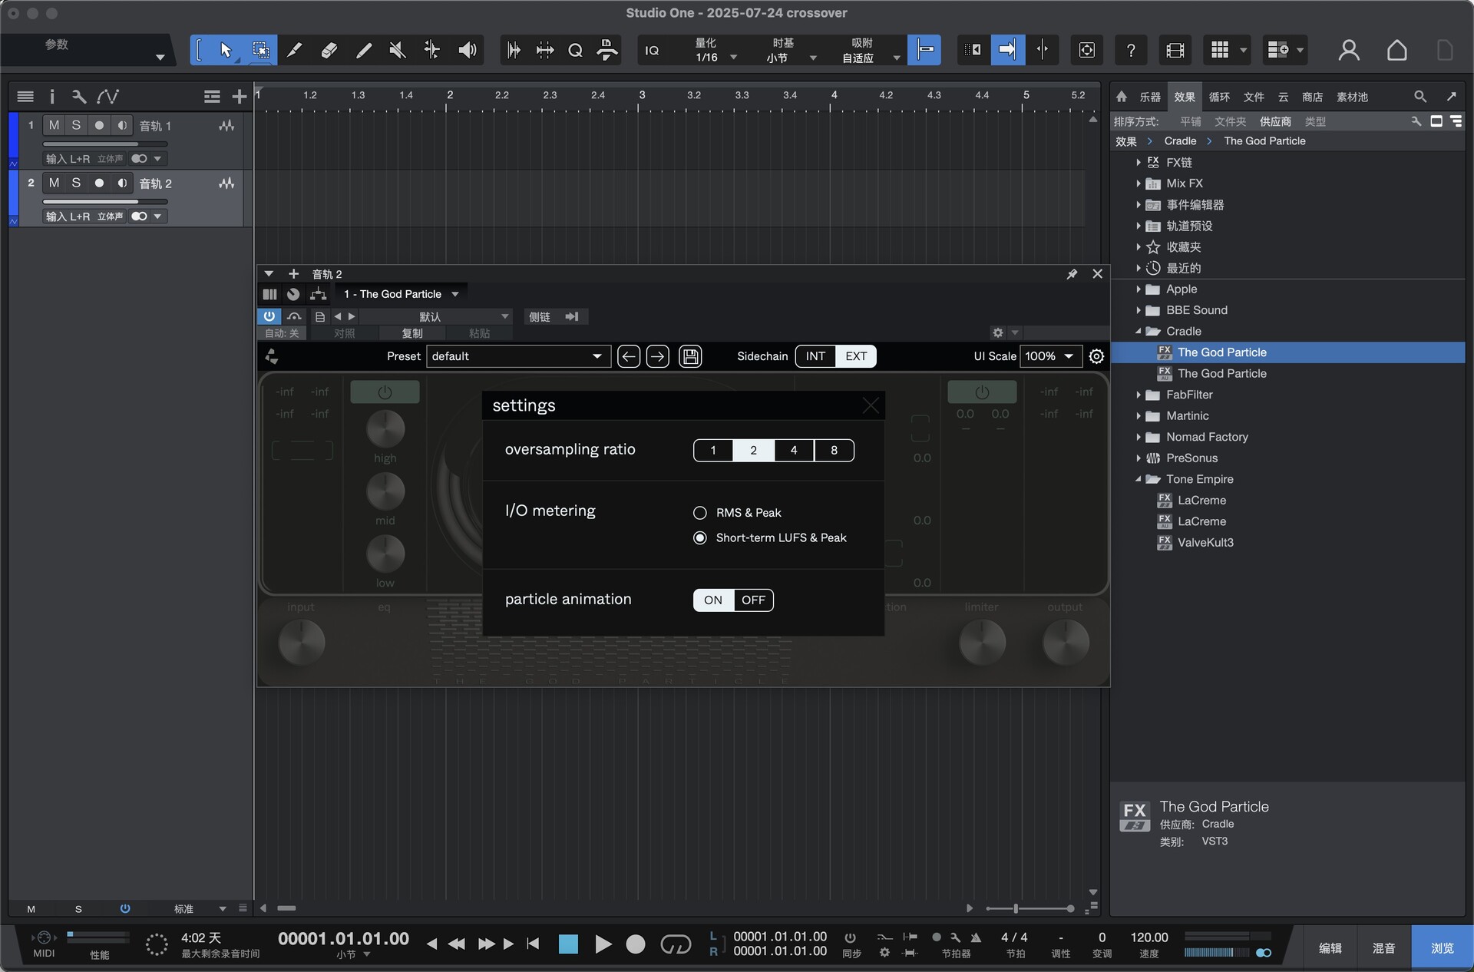The image size is (1474, 972).
Task: Select the Arrow tool in toolbar
Action: (225, 50)
